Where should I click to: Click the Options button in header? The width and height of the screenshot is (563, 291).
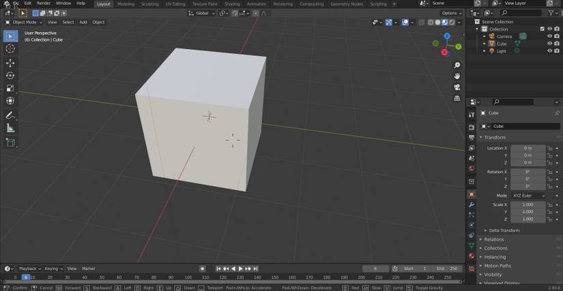[450, 13]
